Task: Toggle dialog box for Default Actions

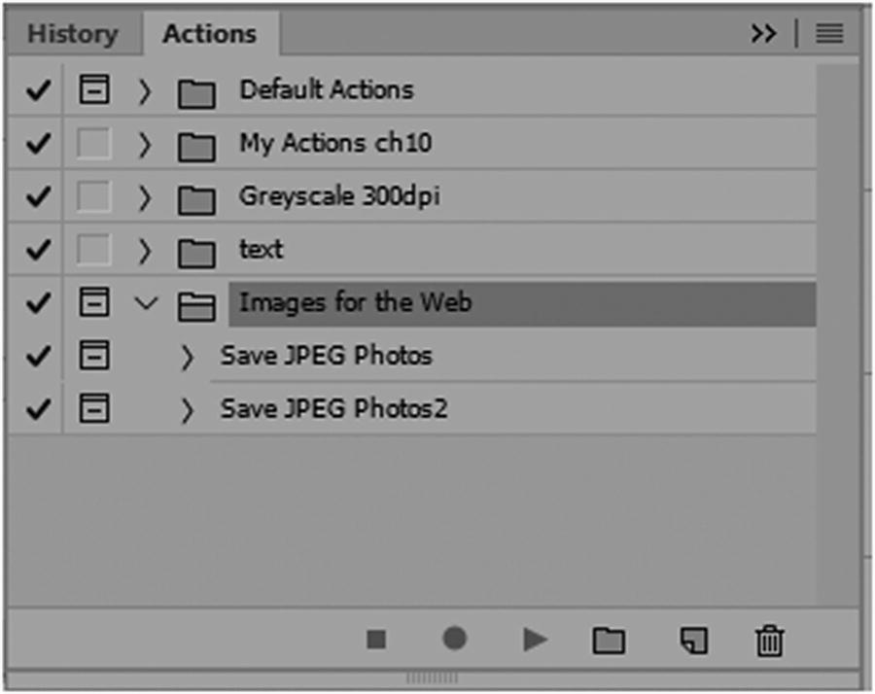Action: coord(94,91)
